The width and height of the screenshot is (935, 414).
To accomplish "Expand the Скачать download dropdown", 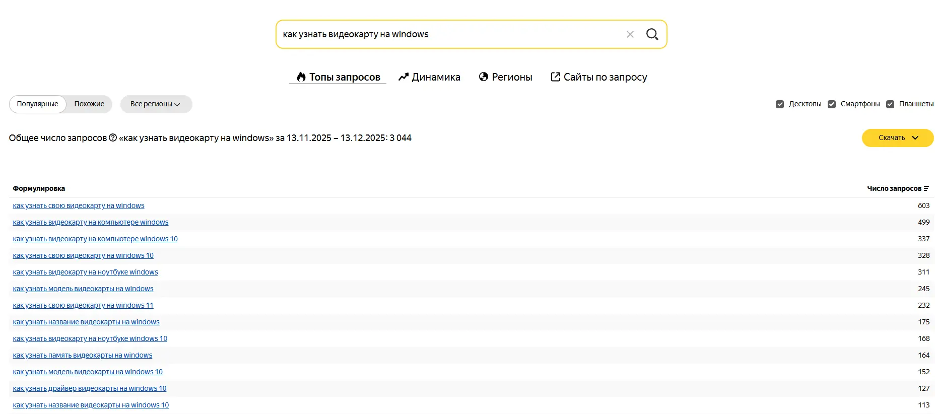I will tap(898, 138).
